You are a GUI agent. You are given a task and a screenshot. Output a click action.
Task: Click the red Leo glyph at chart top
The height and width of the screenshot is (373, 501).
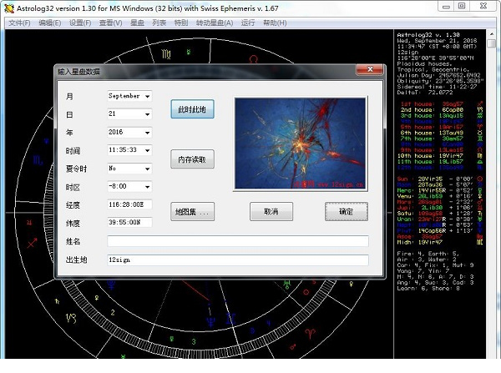pos(254,59)
